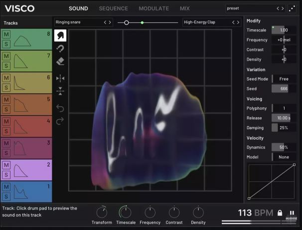Mute track 8
302x230 pixels.
(6, 34)
